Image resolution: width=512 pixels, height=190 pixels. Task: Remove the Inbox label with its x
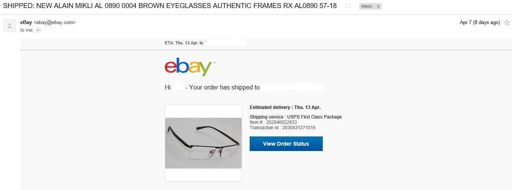(377, 6)
